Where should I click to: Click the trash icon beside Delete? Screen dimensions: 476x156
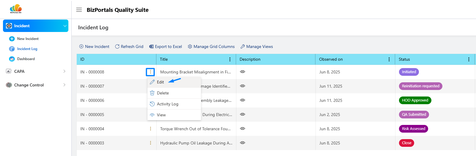(152, 93)
